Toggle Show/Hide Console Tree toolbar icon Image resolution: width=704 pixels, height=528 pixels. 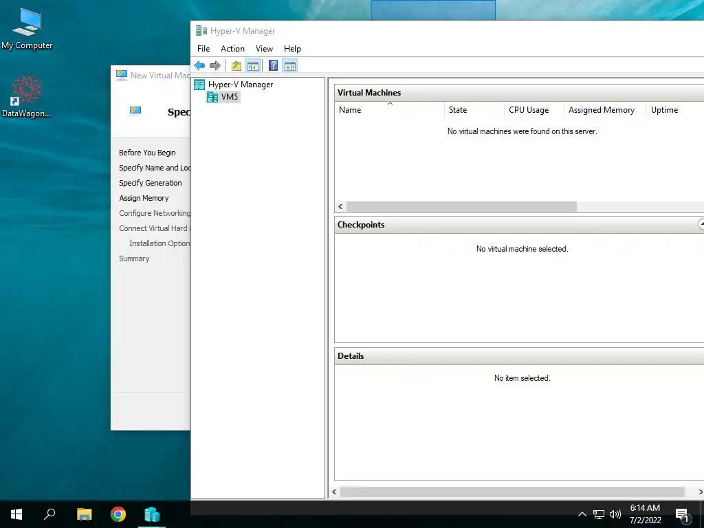point(253,66)
